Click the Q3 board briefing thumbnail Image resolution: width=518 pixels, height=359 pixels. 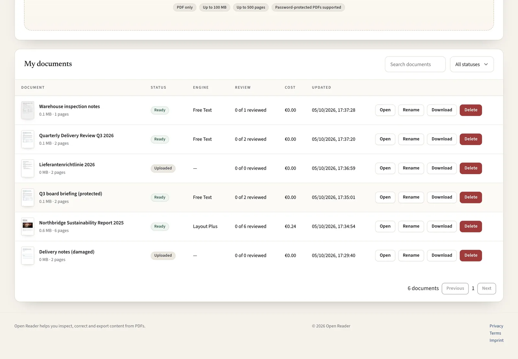[28, 197]
